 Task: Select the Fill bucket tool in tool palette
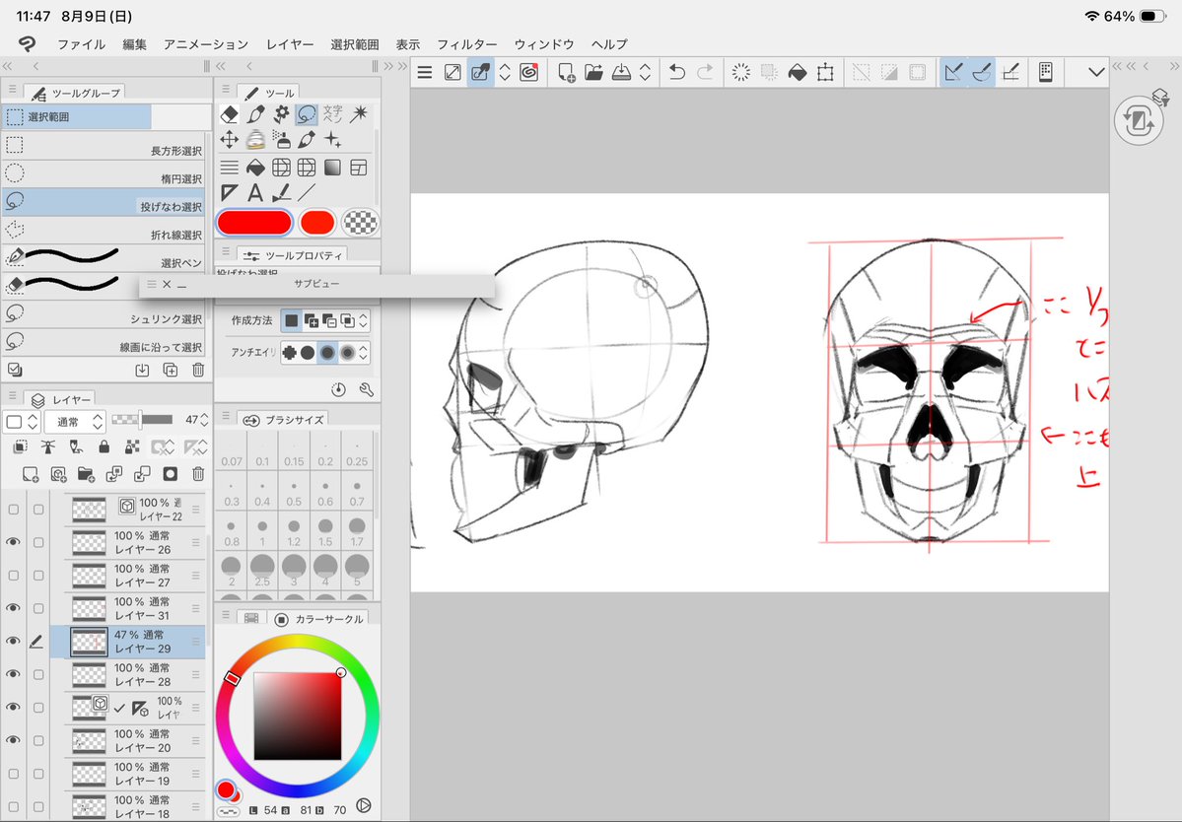coord(255,168)
